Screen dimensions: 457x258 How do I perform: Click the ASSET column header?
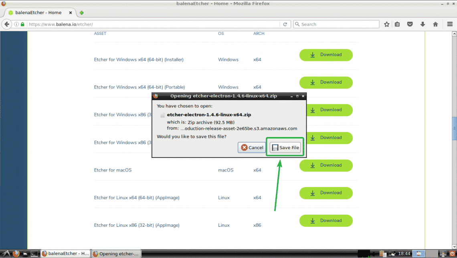coord(100,34)
